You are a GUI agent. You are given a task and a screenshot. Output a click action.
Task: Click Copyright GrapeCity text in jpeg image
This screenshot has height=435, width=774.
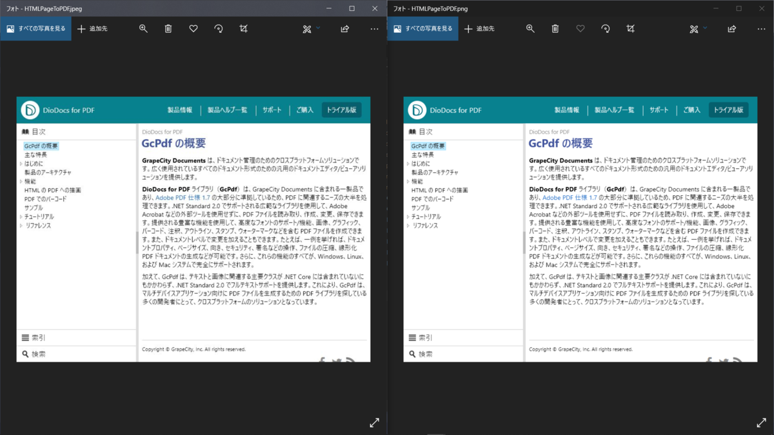tap(193, 349)
